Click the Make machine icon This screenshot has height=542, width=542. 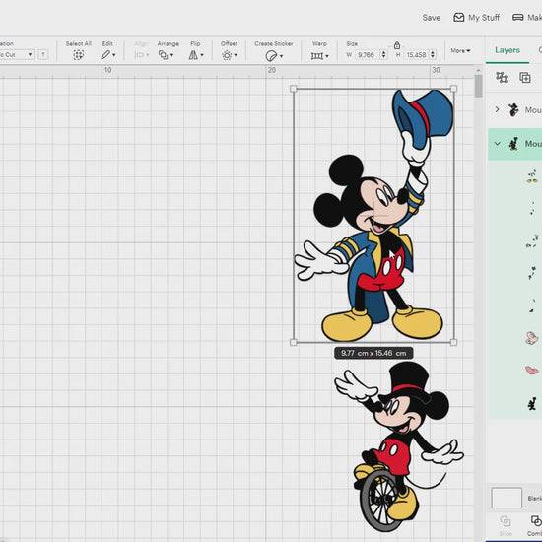pyautogui.click(x=517, y=18)
